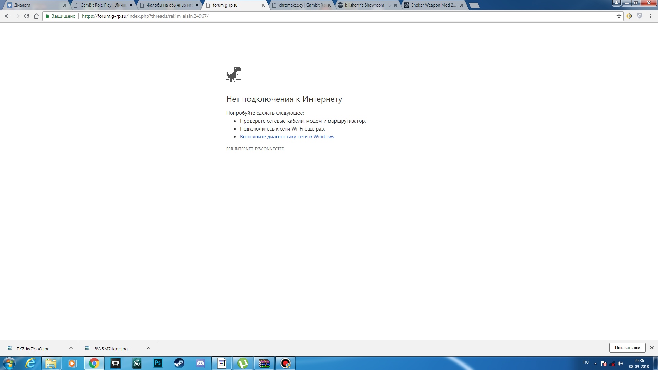Screen dimensions: 658x370
Task: Click the home page icon
Action: (x=36, y=16)
